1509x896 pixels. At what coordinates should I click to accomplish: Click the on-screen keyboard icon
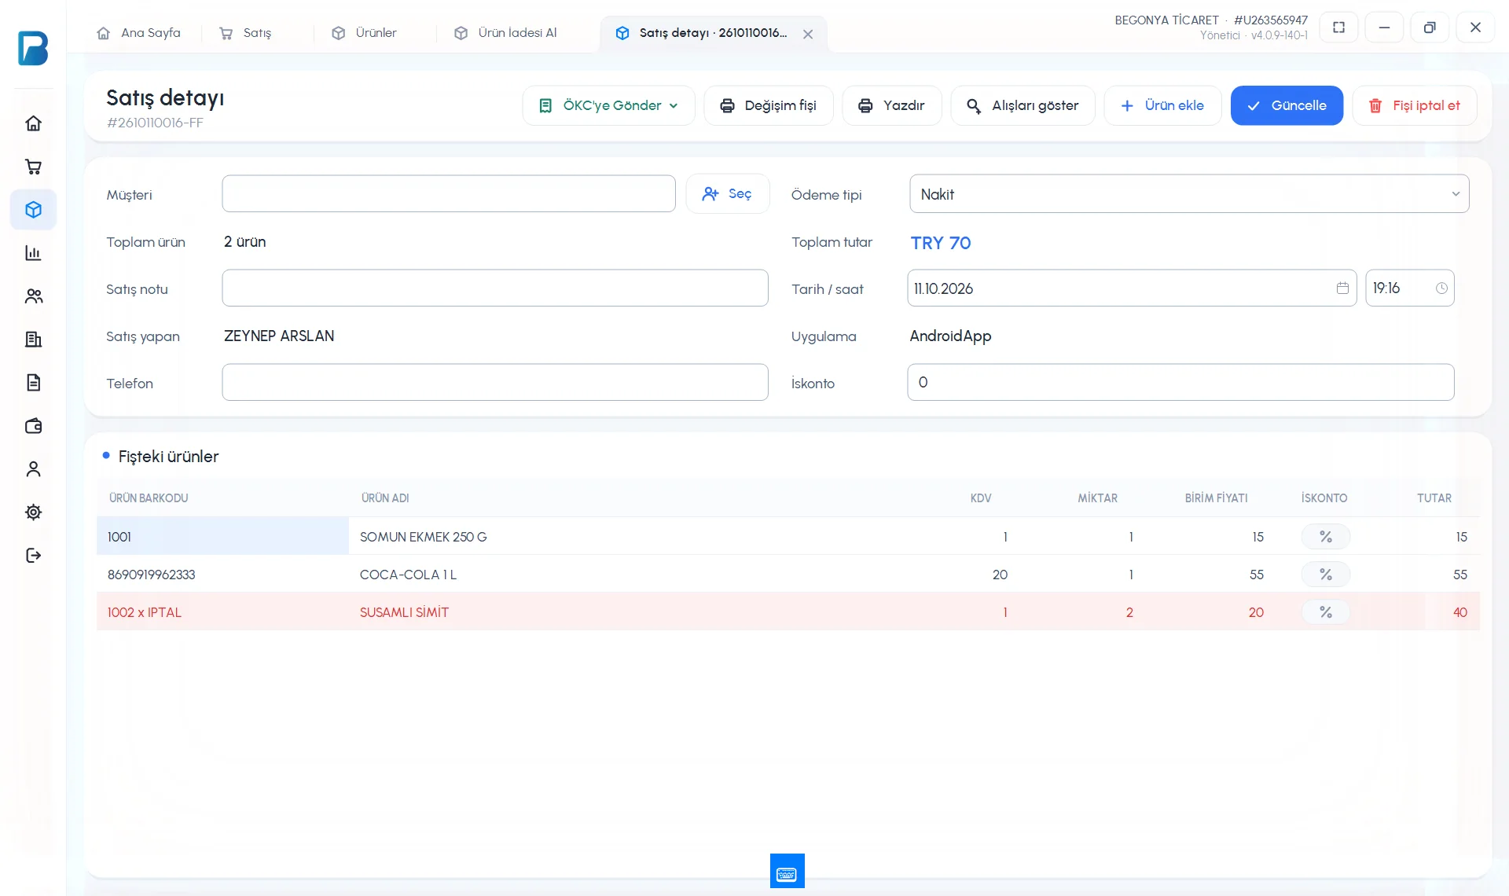pos(787,871)
